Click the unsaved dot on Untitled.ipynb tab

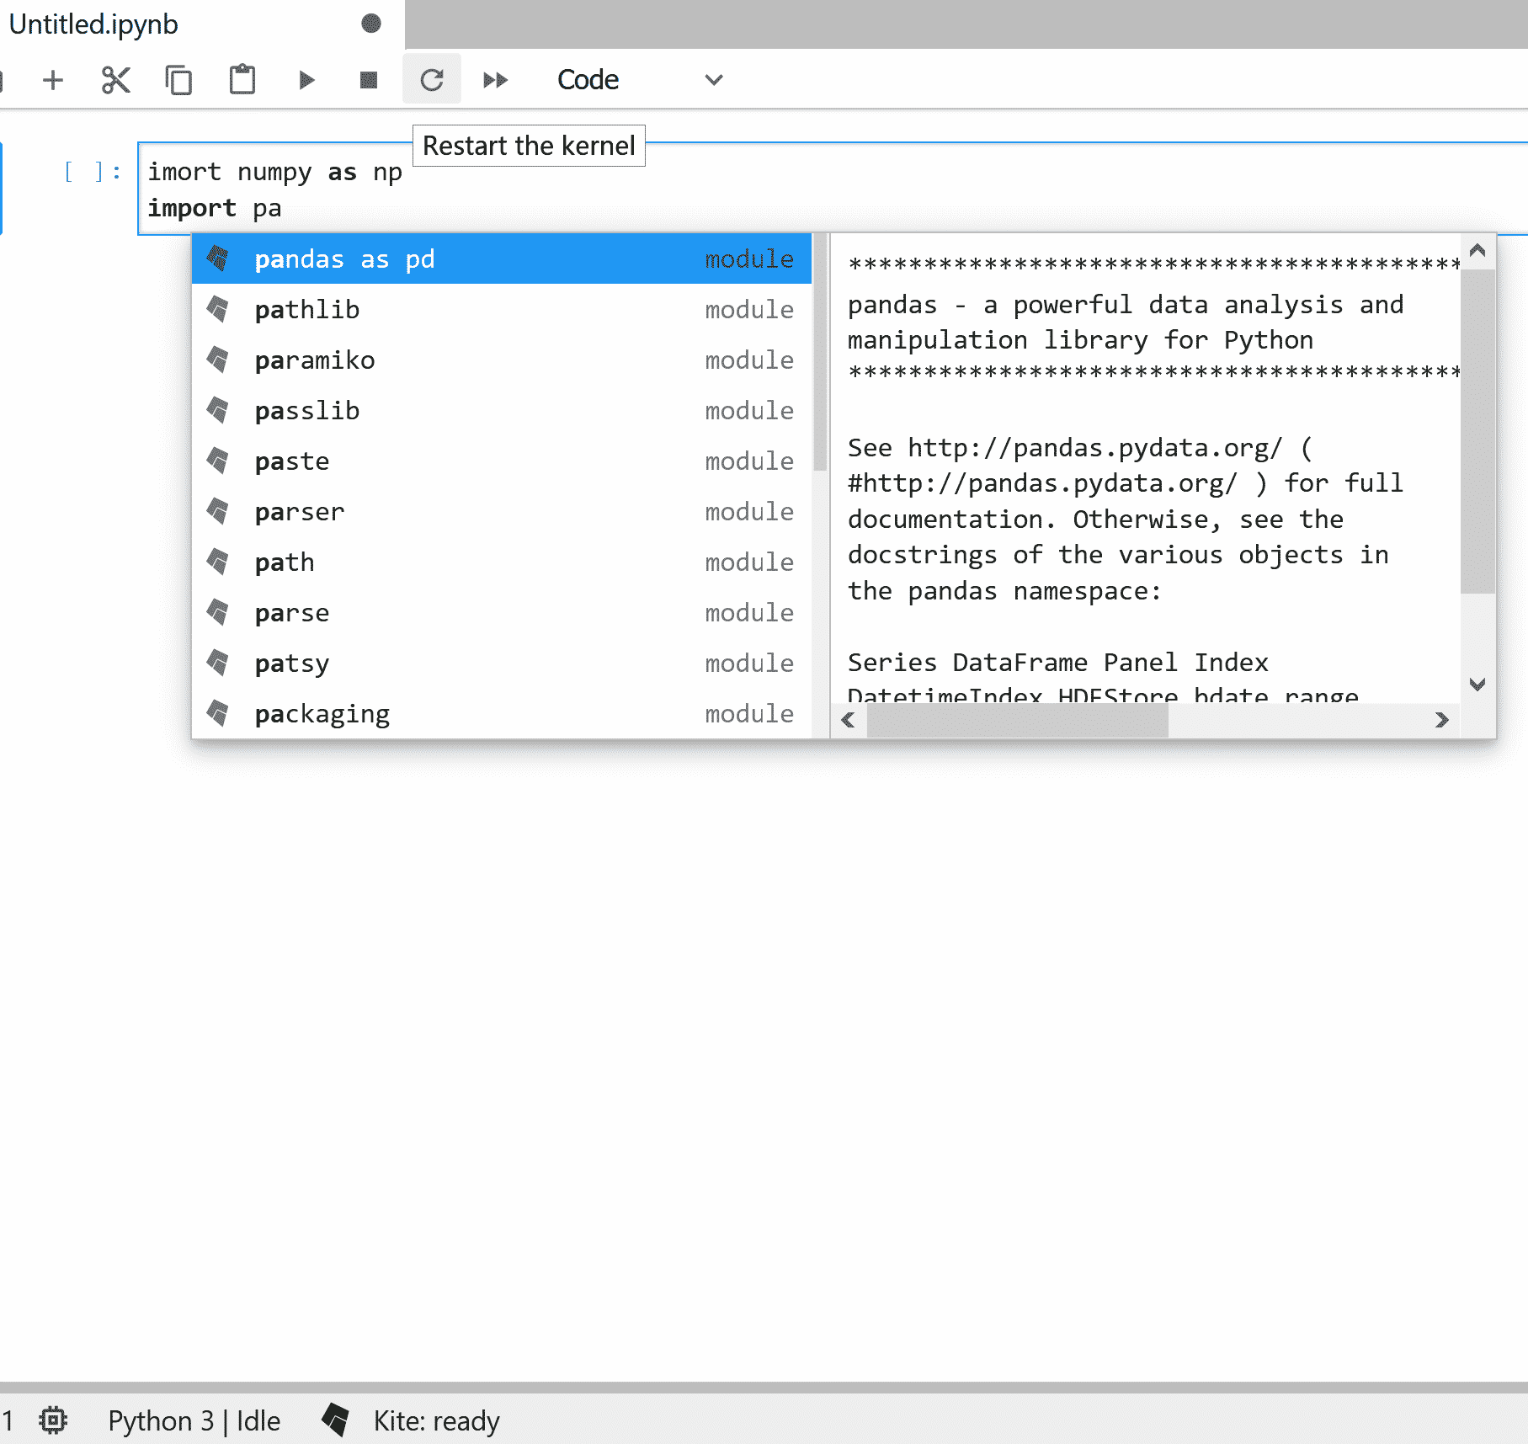click(371, 24)
